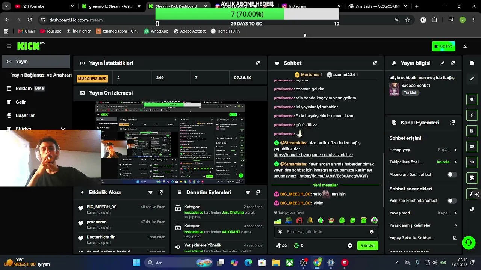This screenshot has width=481, height=270.
Task: Click the monthly subscriber goal progress bar
Action: click(x=247, y=14)
